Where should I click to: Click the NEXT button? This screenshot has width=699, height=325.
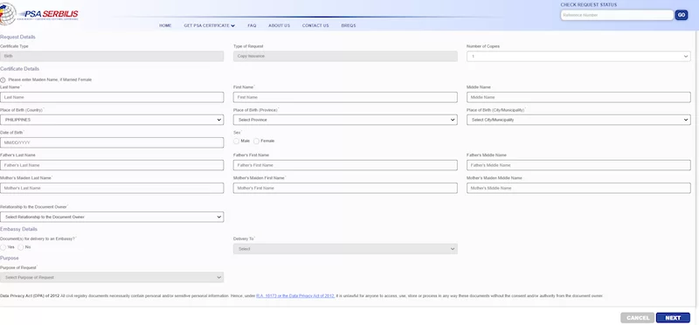click(673, 318)
